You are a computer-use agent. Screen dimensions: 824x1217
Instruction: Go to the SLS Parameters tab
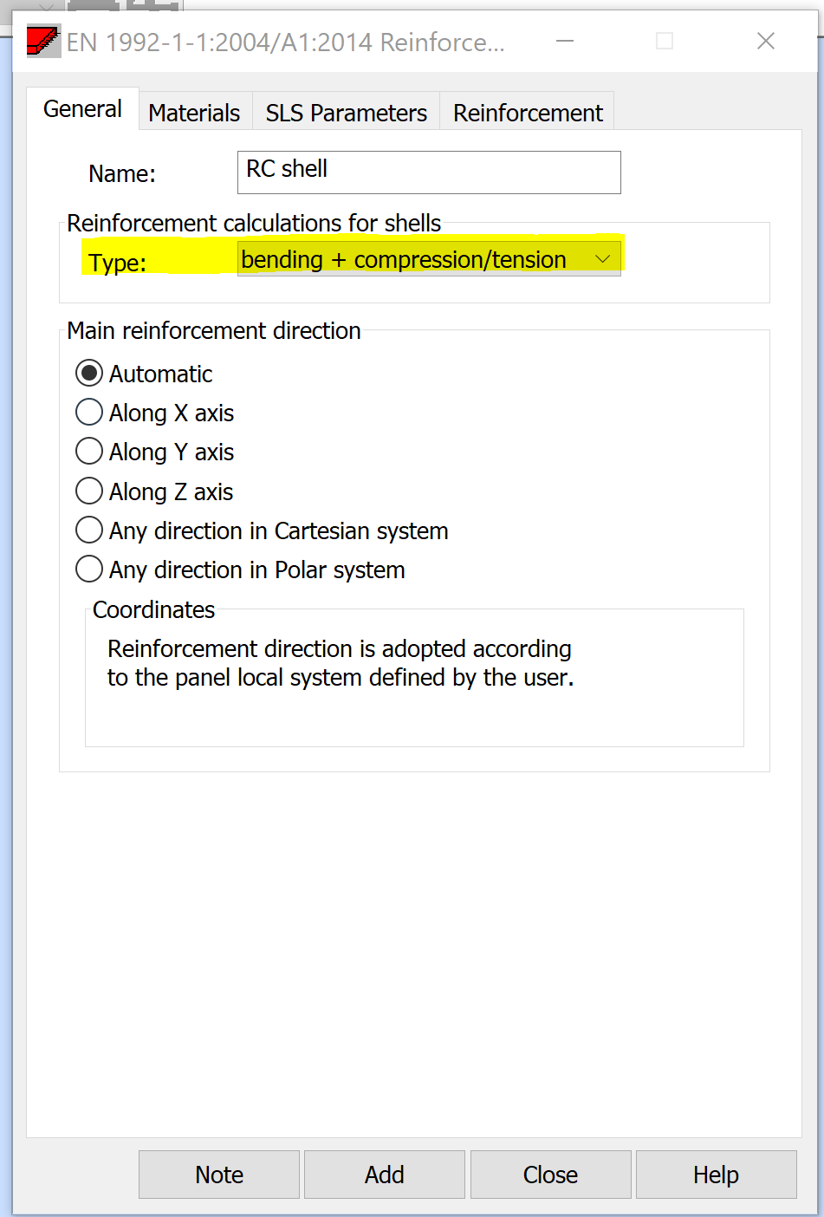click(346, 113)
